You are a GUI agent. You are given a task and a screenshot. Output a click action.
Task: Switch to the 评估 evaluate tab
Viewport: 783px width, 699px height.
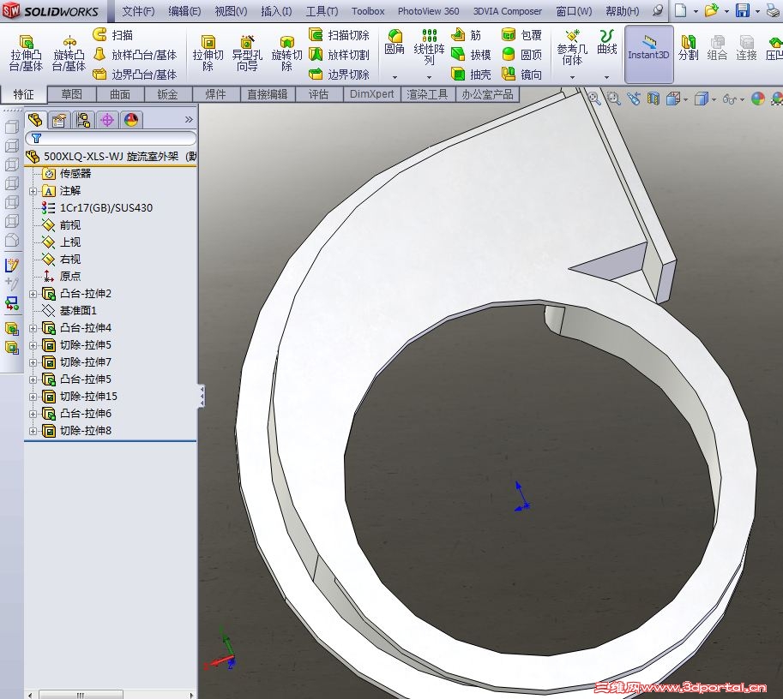[x=318, y=93]
